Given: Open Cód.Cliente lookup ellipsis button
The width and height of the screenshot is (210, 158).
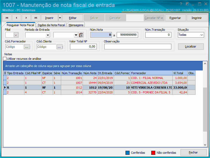Looking at the screenshot, I should point(59,47).
